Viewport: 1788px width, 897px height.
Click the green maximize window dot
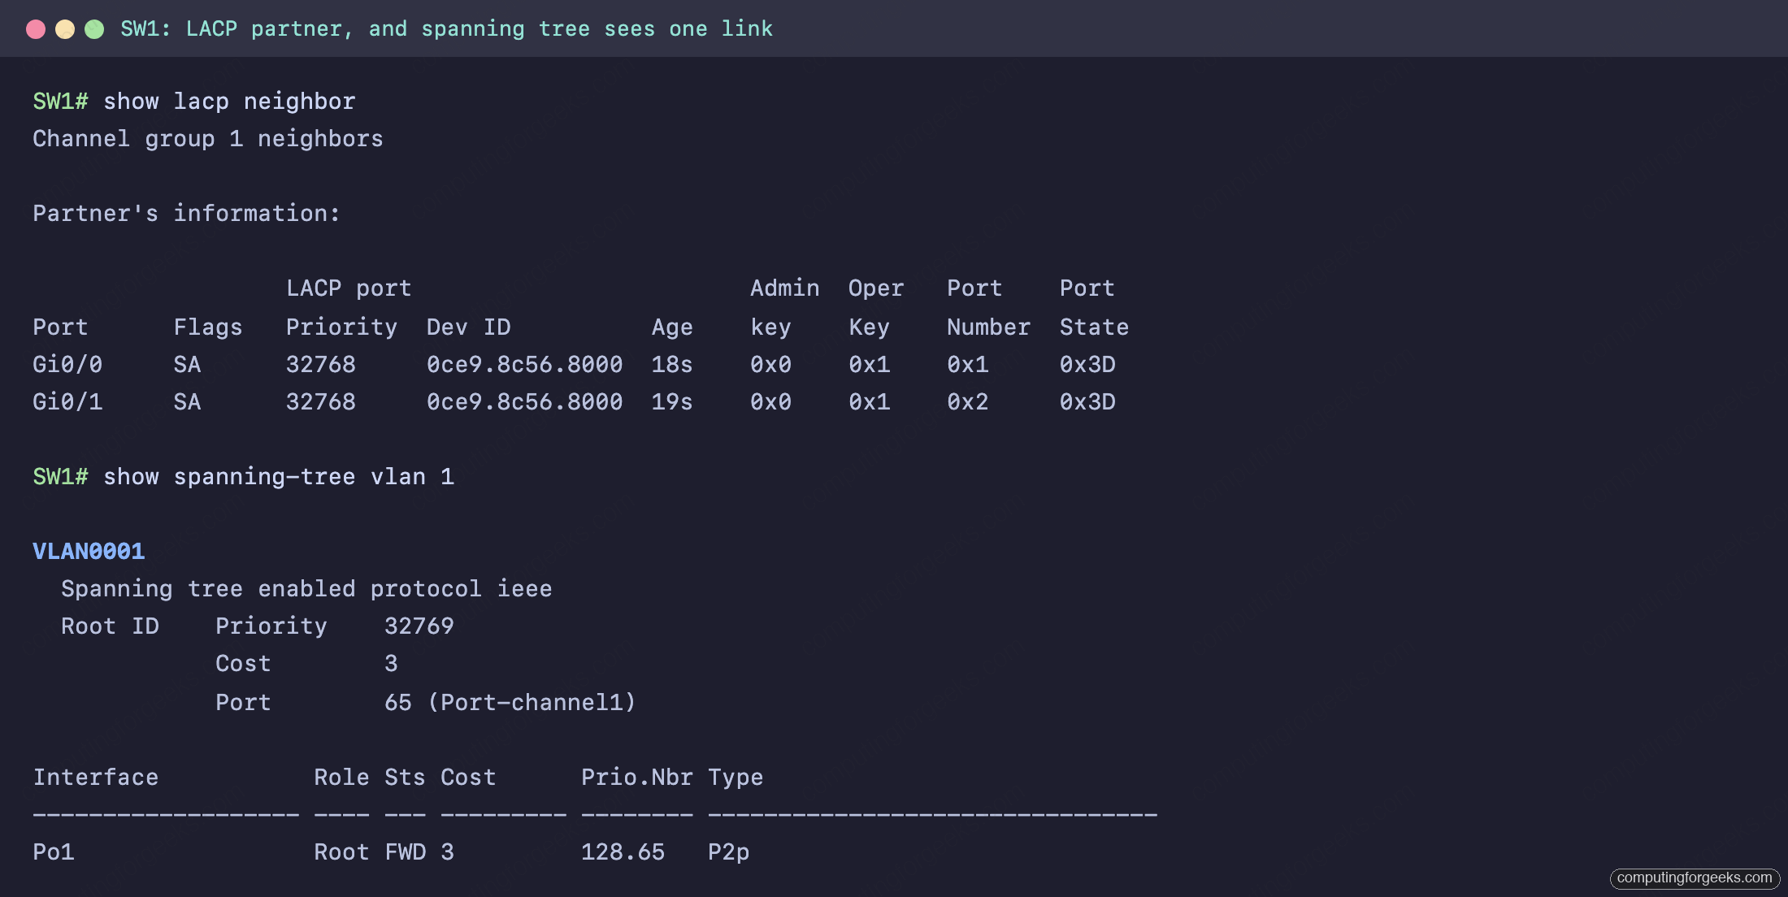94,29
